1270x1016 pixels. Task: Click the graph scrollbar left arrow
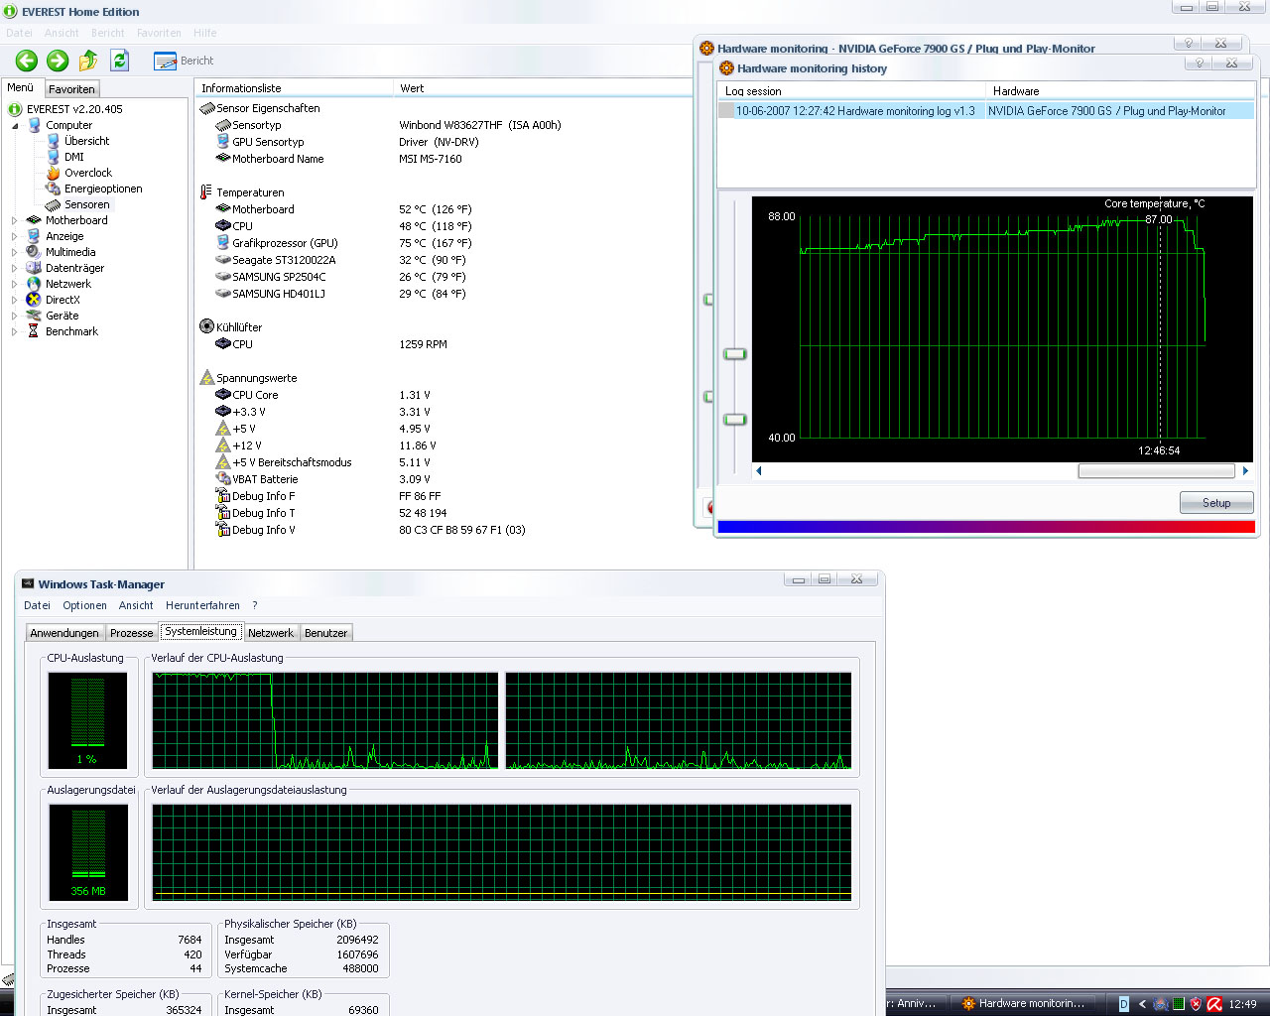tap(759, 471)
